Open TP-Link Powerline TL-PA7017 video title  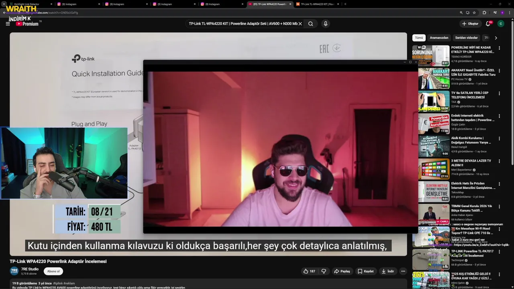point(472,253)
